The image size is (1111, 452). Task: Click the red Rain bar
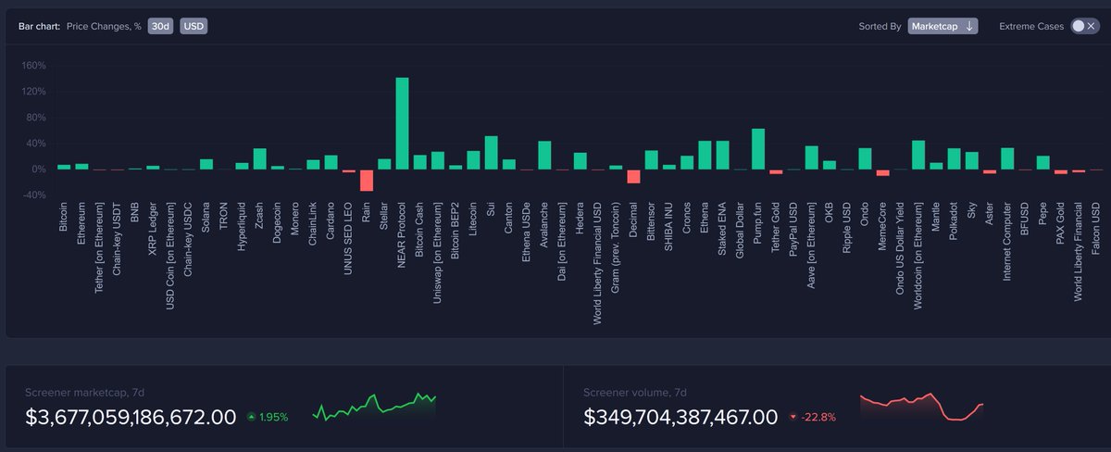[x=367, y=180]
